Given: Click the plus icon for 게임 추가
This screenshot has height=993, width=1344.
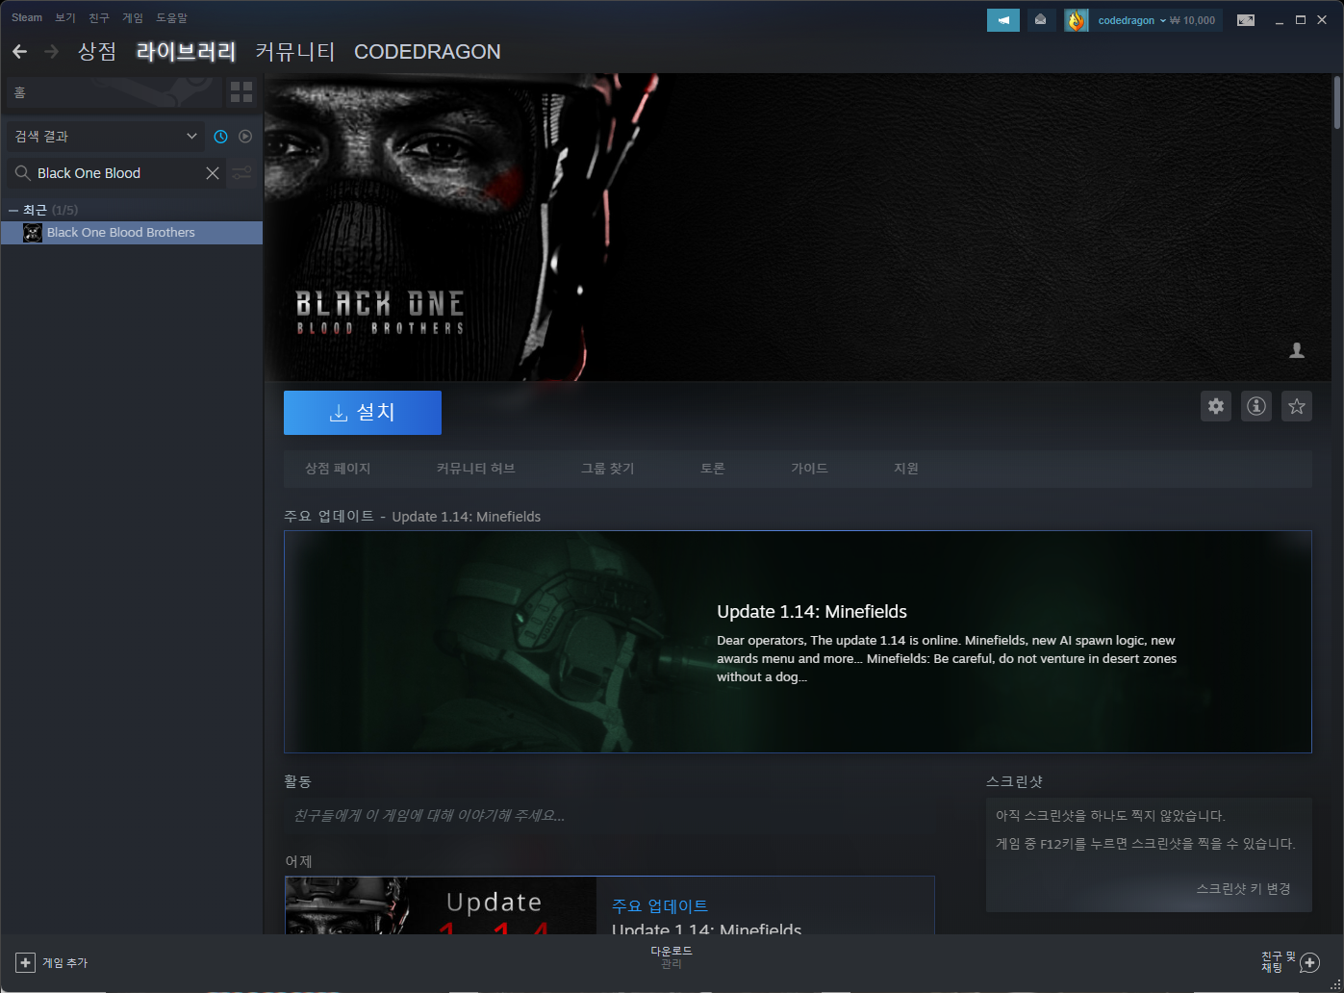Looking at the screenshot, I should [x=25, y=962].
